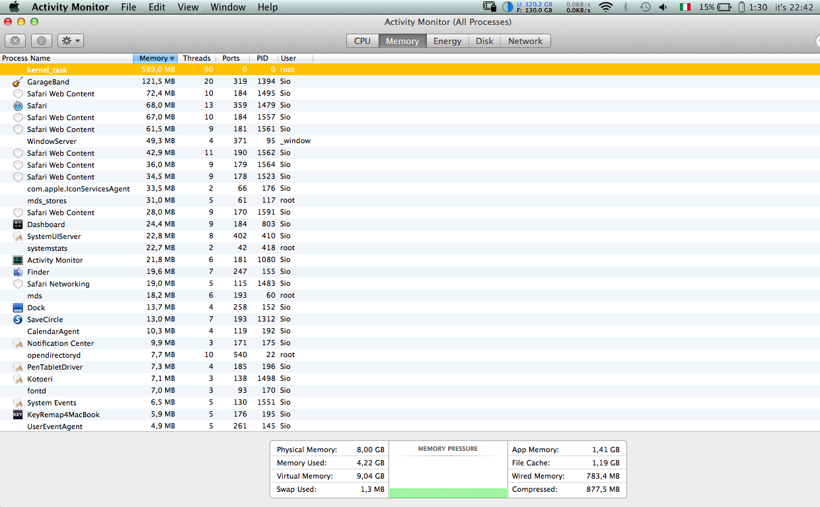Click the Finder face icon
Screen dimensions: 820x507
18,272
